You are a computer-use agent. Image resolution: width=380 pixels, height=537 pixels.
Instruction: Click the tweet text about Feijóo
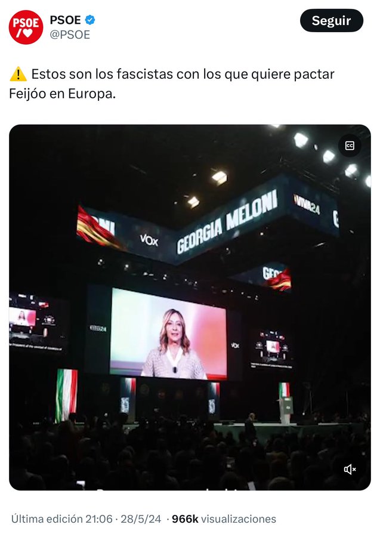[x=172, y=84]
